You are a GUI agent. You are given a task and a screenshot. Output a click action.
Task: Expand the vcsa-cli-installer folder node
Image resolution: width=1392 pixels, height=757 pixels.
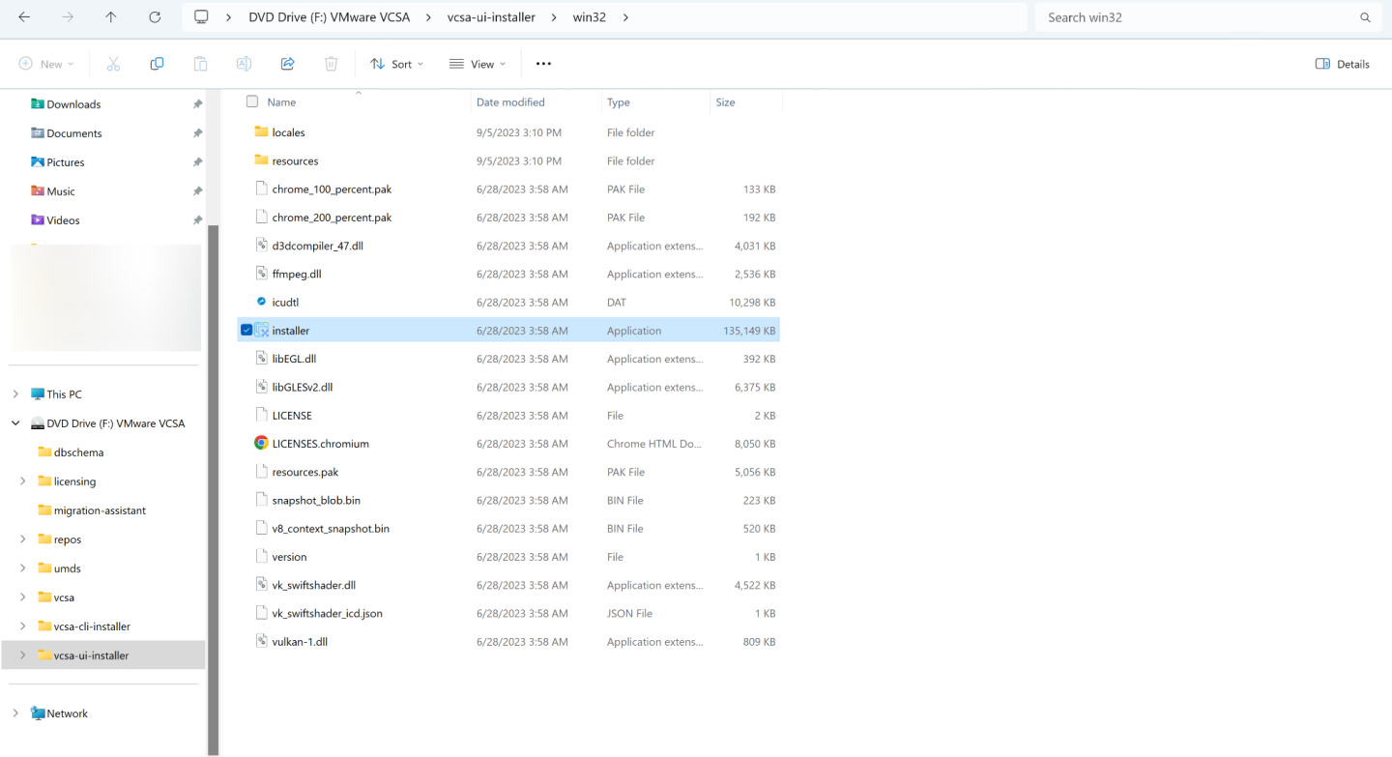tap(22, 626)
